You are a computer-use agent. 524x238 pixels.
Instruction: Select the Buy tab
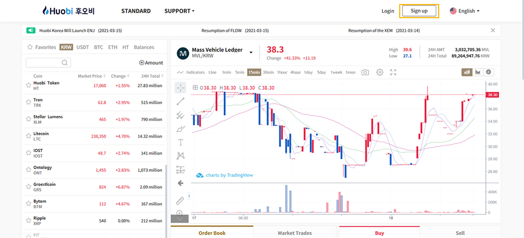[x=380, y=233]
